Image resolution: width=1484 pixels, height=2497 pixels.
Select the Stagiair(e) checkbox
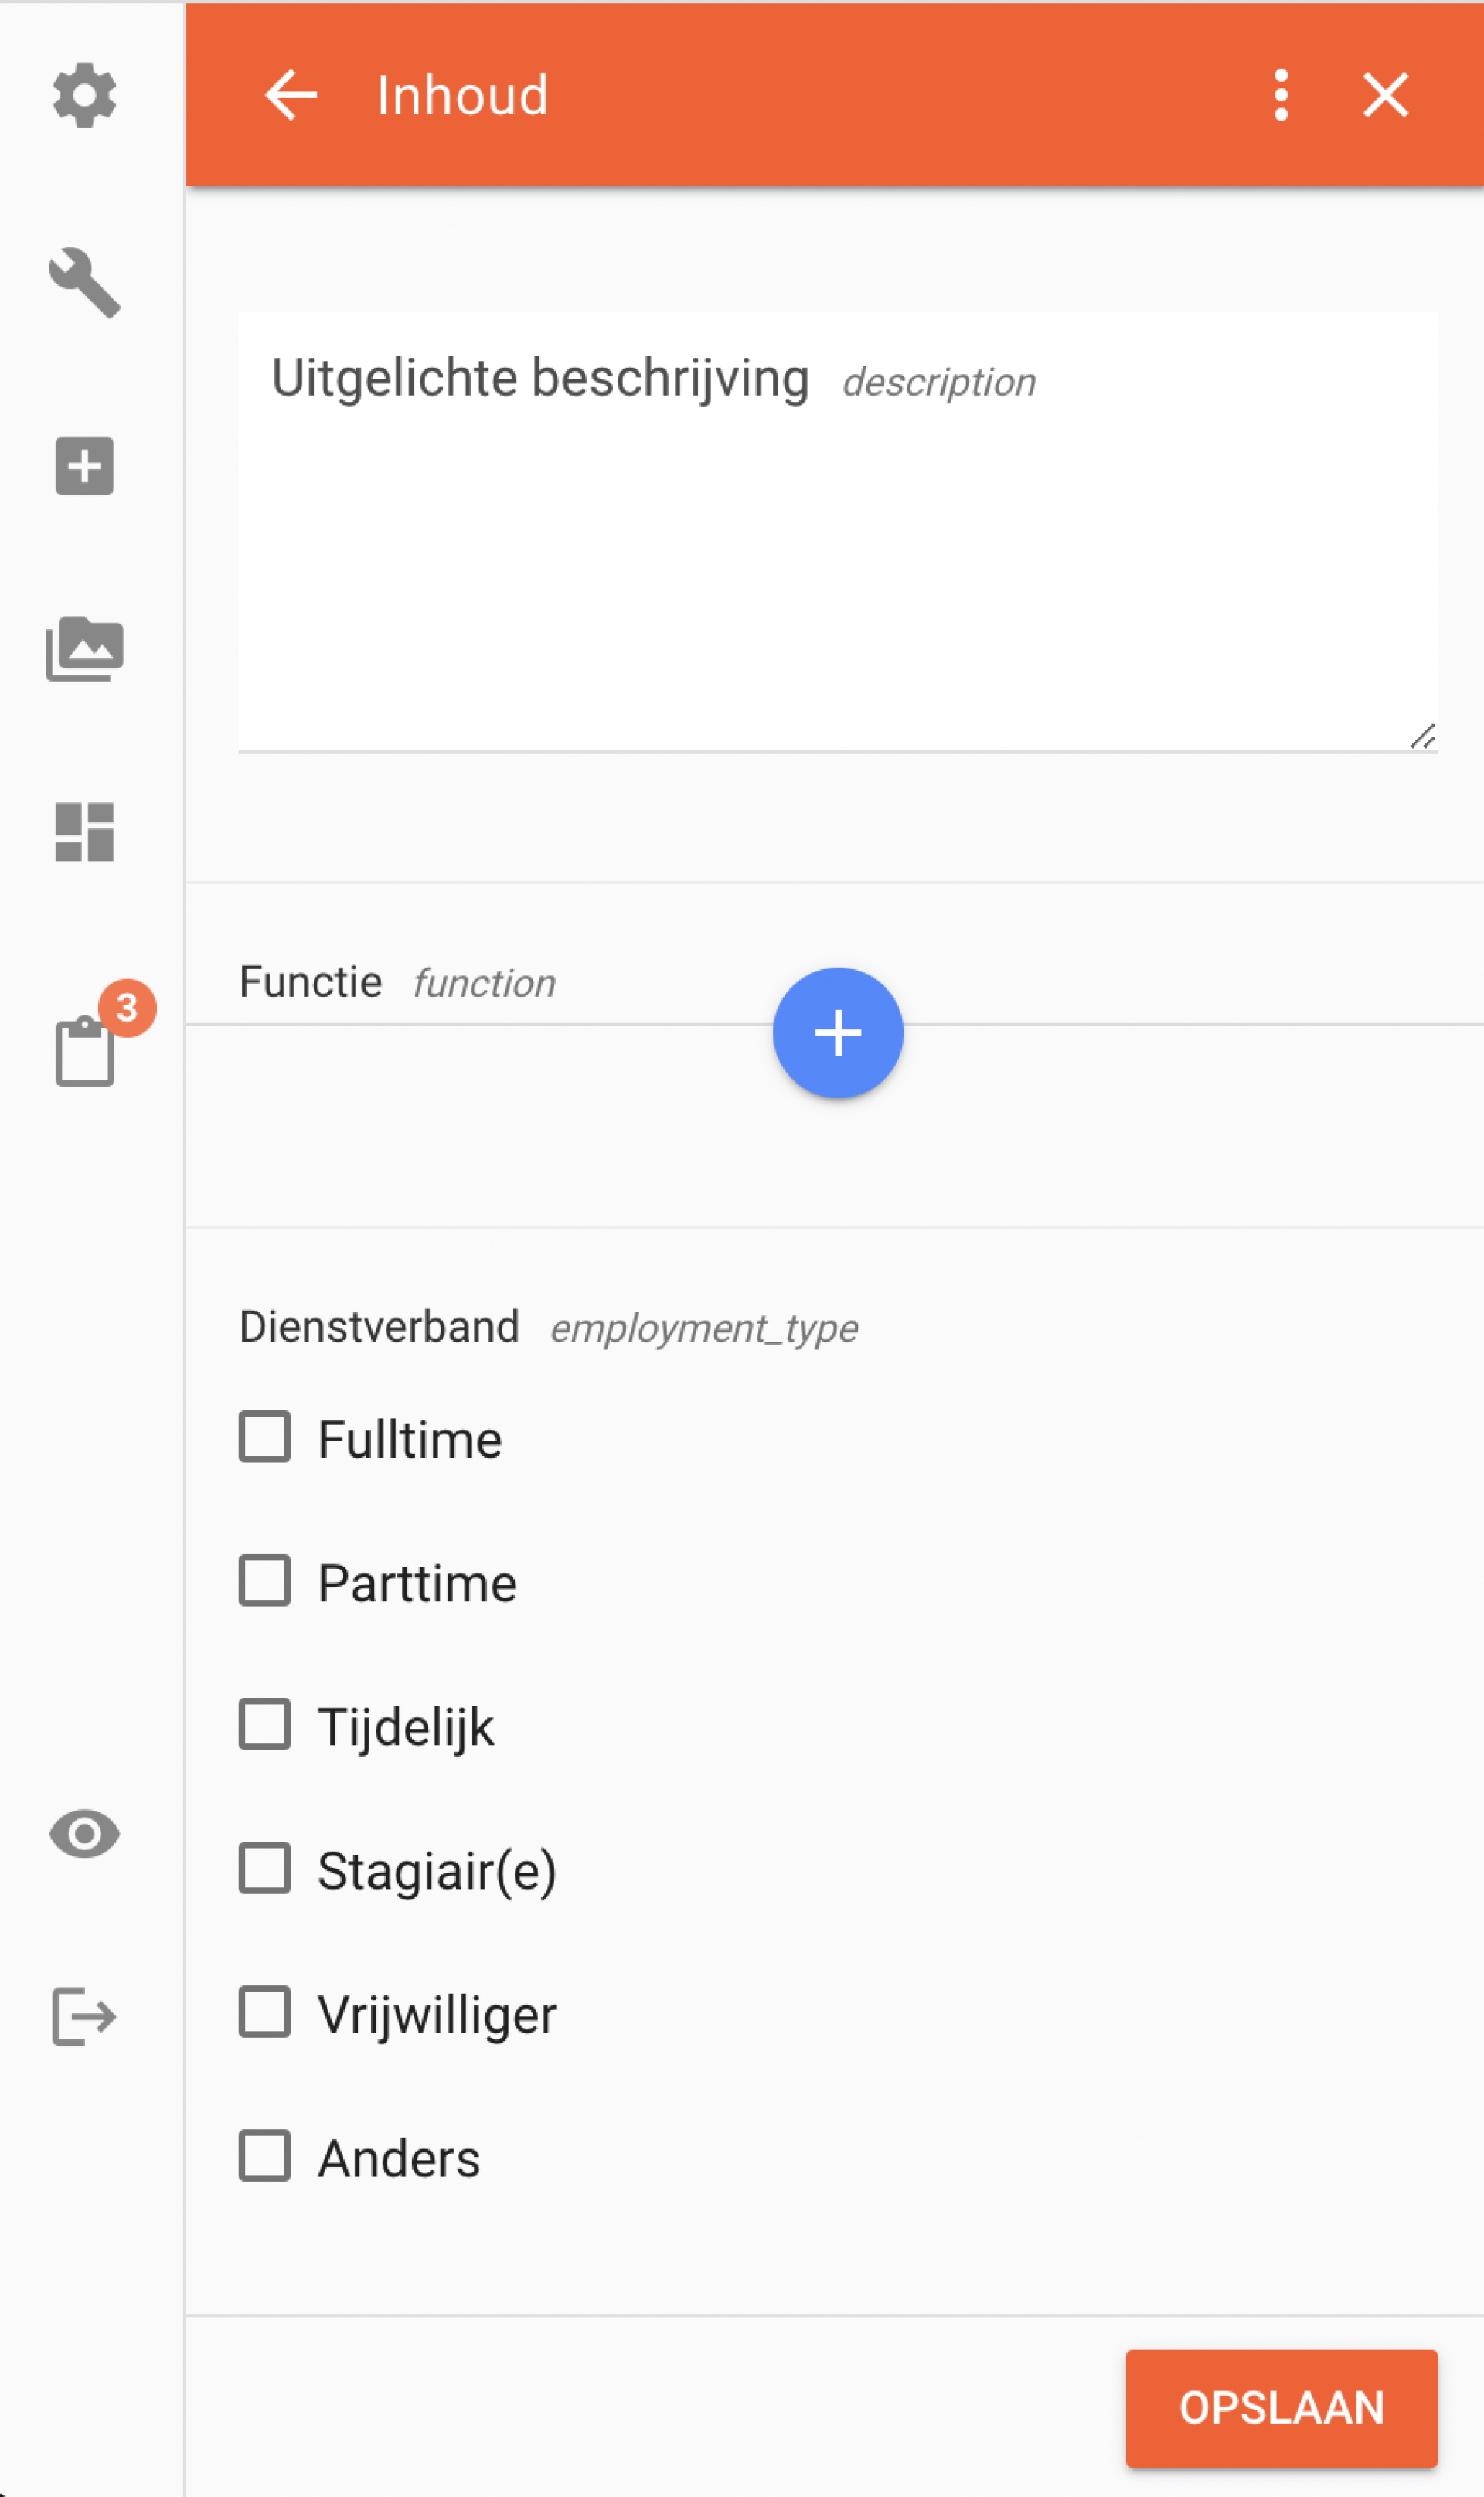point(265,1869)
